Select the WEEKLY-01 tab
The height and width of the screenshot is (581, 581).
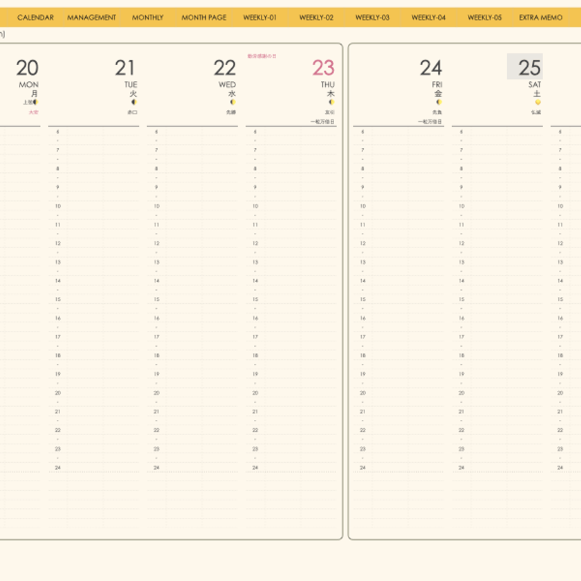coord(260,18)
